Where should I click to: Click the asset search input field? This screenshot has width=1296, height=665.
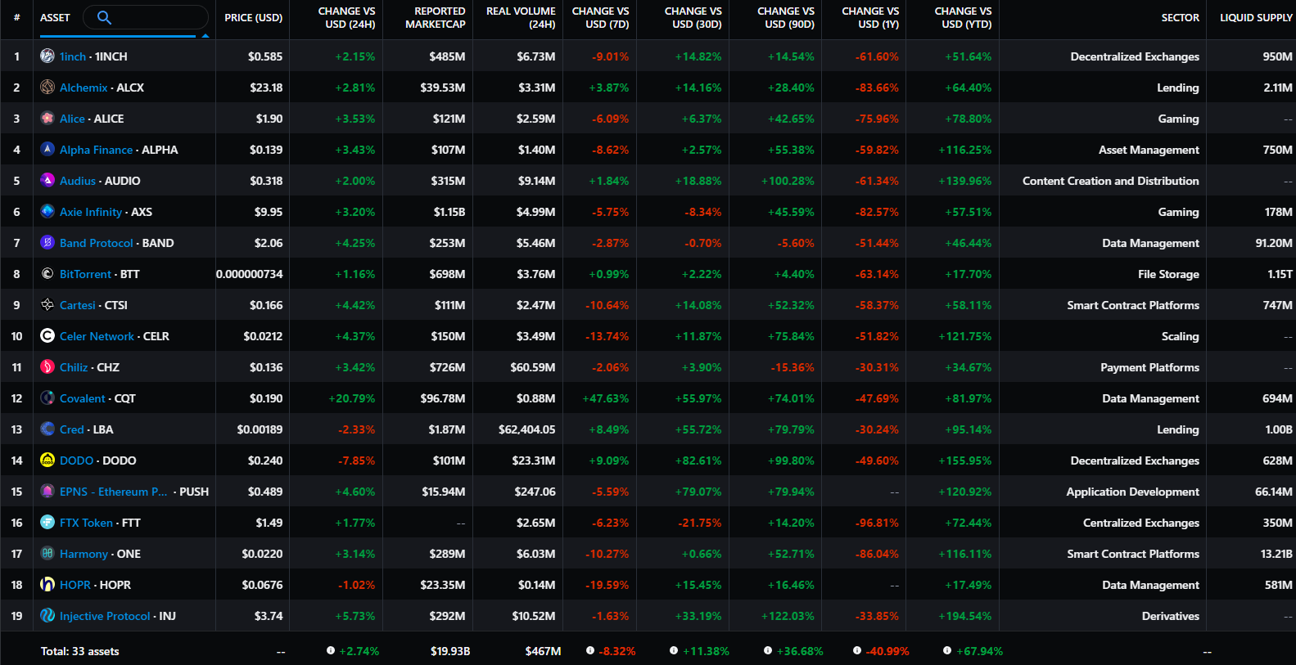(156, 17)
